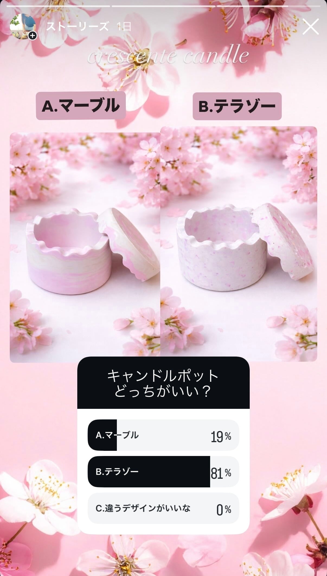Tap the plus badge on the avatar
This screenshot has width=327, height=576.
(33, 35)
